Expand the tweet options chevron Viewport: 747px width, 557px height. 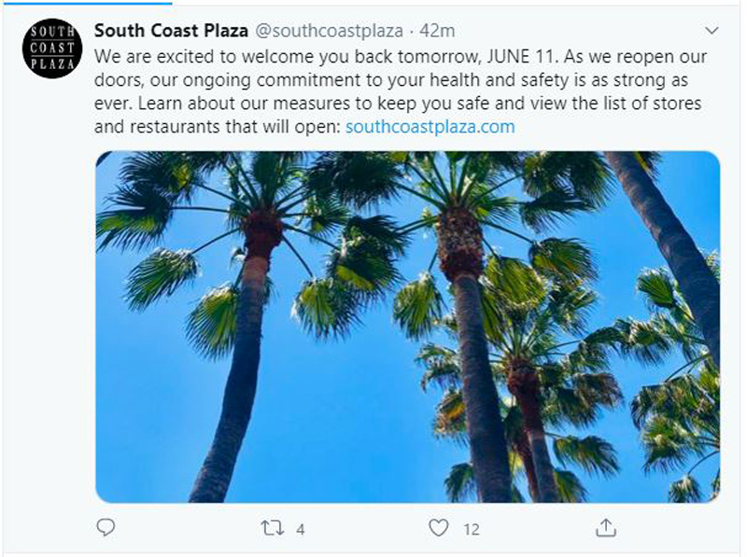tap(712, 31)
